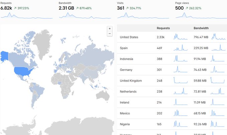The image size is (227, 135).
Task: Click the United Kingdom requests sparkline
Action: pos(181,80)
